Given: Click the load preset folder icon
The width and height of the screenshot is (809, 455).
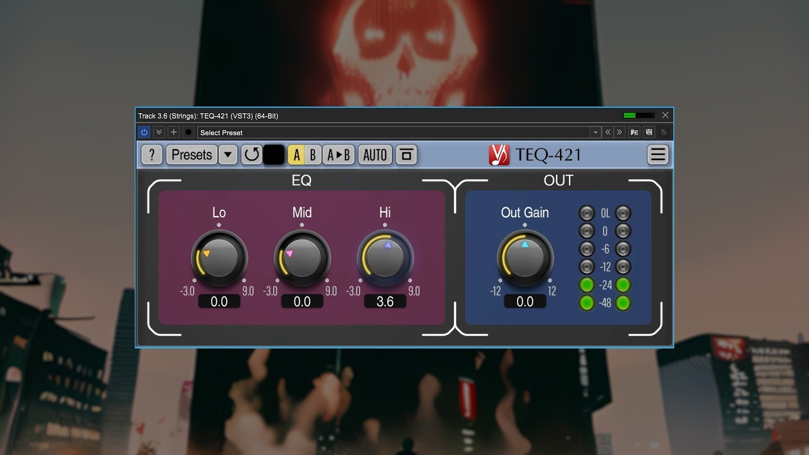Looking at the screenshot, I should tap(634, 132).
